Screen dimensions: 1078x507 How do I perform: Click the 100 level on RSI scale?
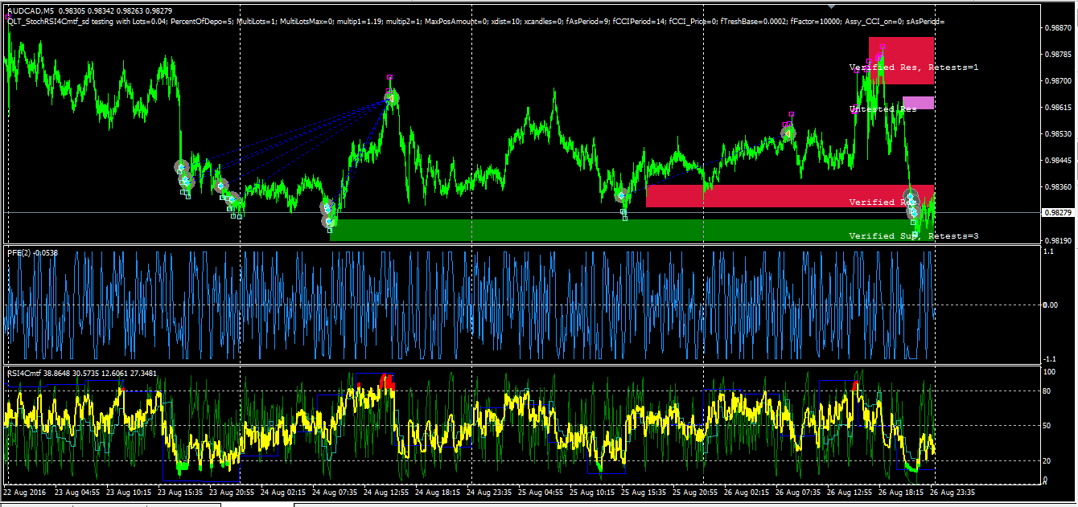click(x=1048, y=373)
